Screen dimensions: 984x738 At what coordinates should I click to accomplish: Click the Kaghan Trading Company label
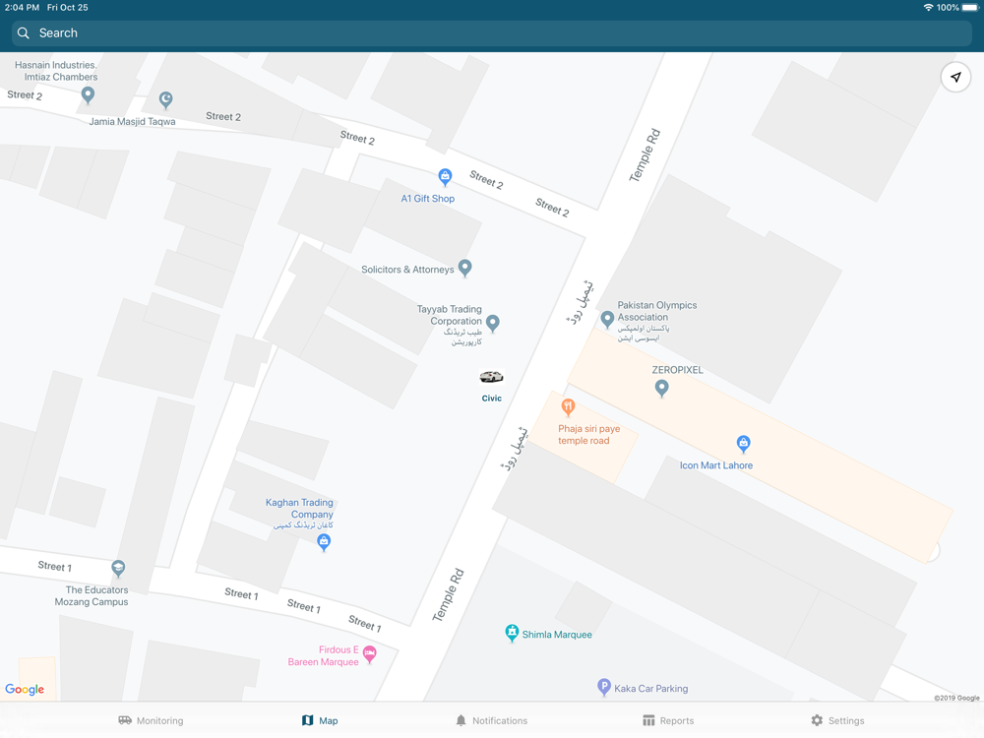point(300,514)
